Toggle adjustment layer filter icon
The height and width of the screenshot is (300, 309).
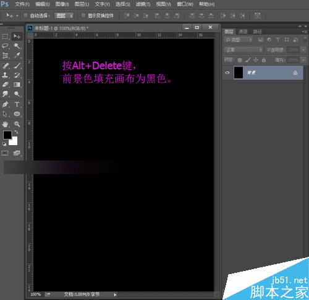tap(269, 40)
